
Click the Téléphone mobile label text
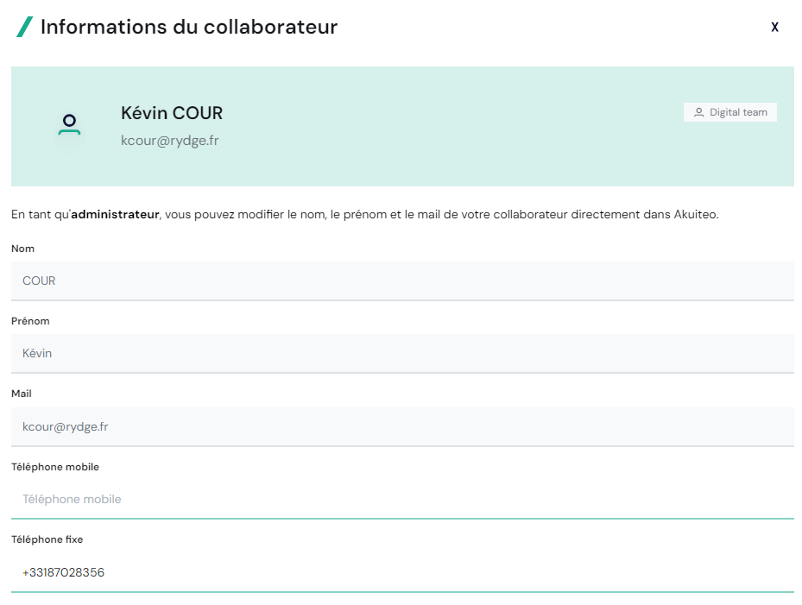(55, 467)
